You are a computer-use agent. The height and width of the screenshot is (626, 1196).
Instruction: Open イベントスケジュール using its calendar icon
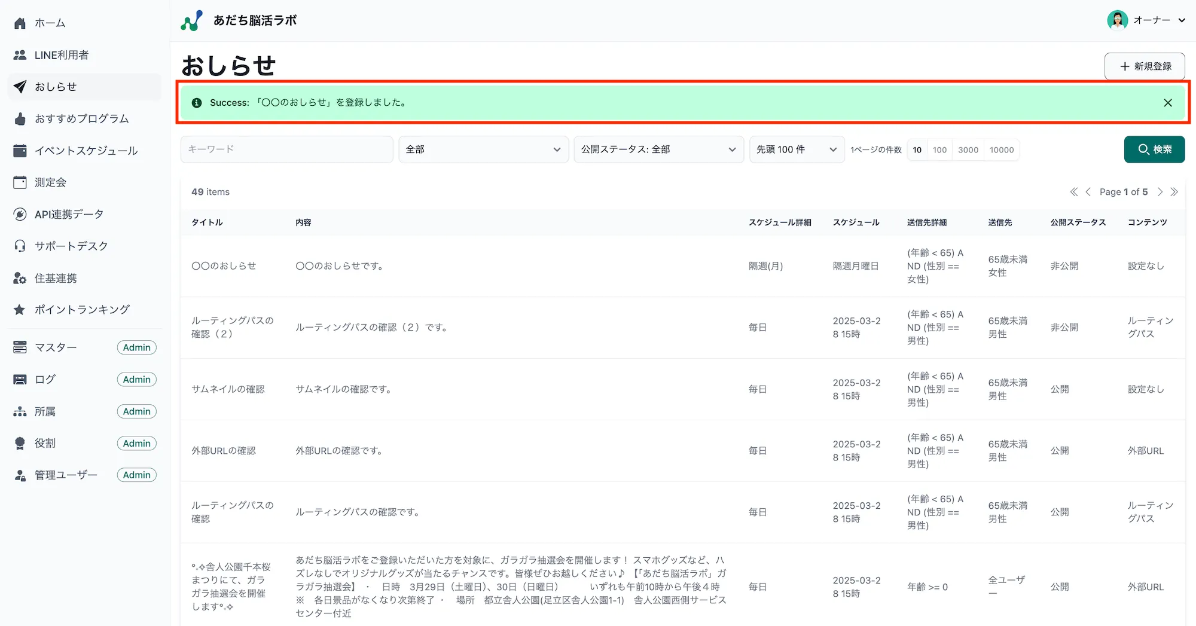coord(19,150)
